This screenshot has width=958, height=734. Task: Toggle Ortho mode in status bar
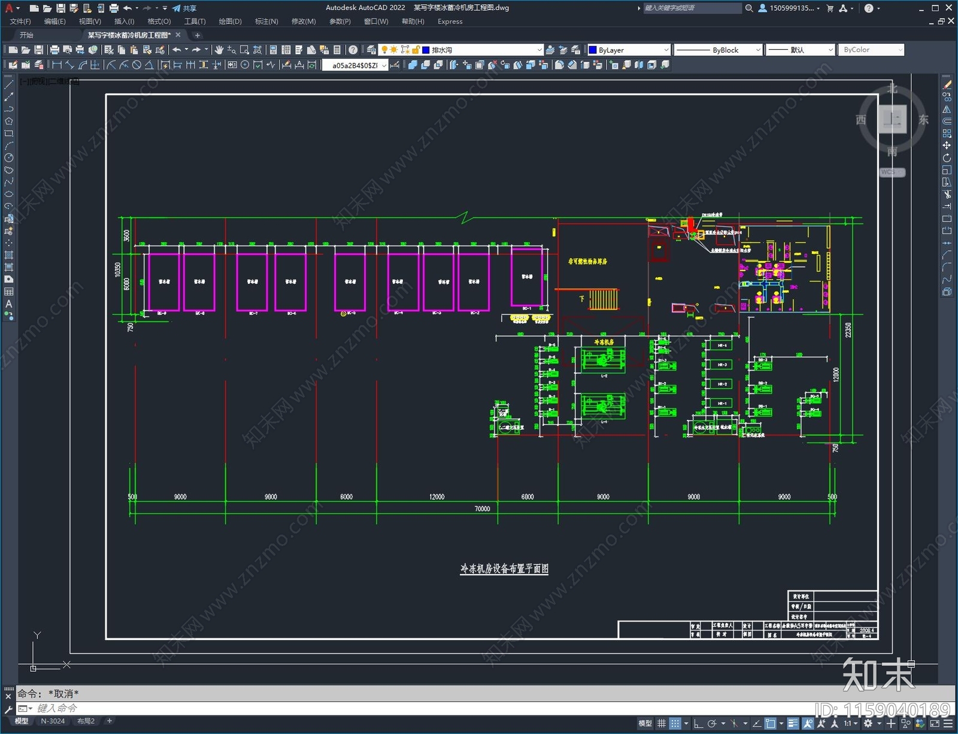[698, 723]
